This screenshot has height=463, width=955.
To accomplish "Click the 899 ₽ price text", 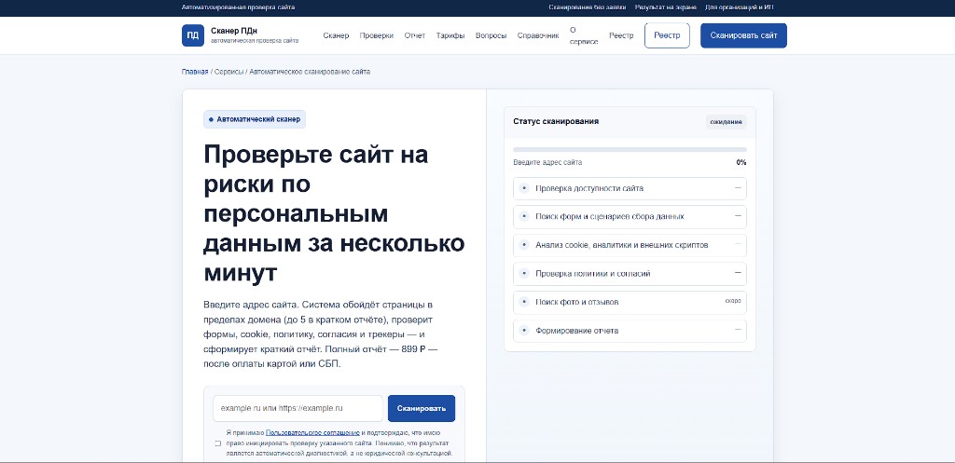I will (413, 349).
